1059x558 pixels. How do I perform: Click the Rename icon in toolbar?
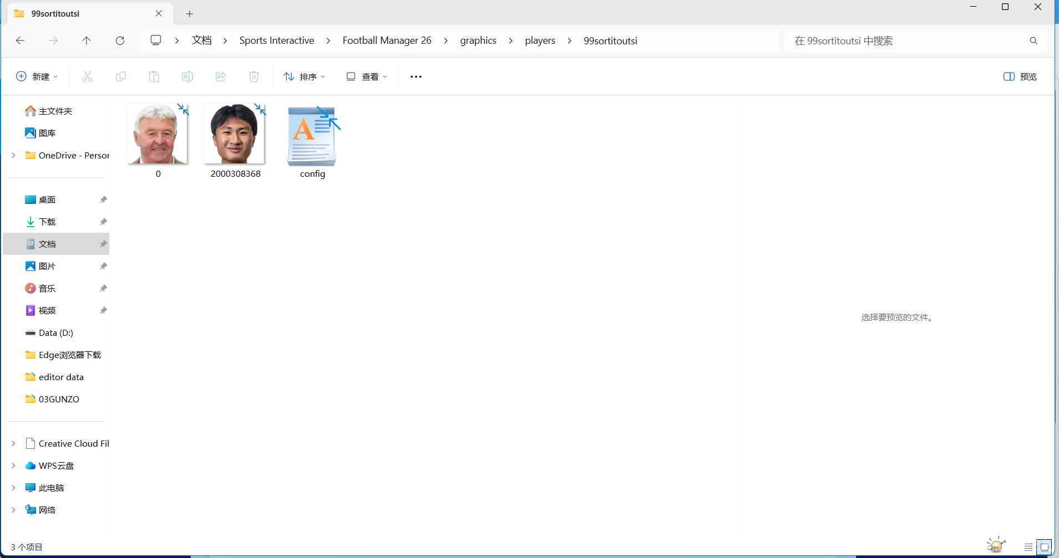pos(187,76)
